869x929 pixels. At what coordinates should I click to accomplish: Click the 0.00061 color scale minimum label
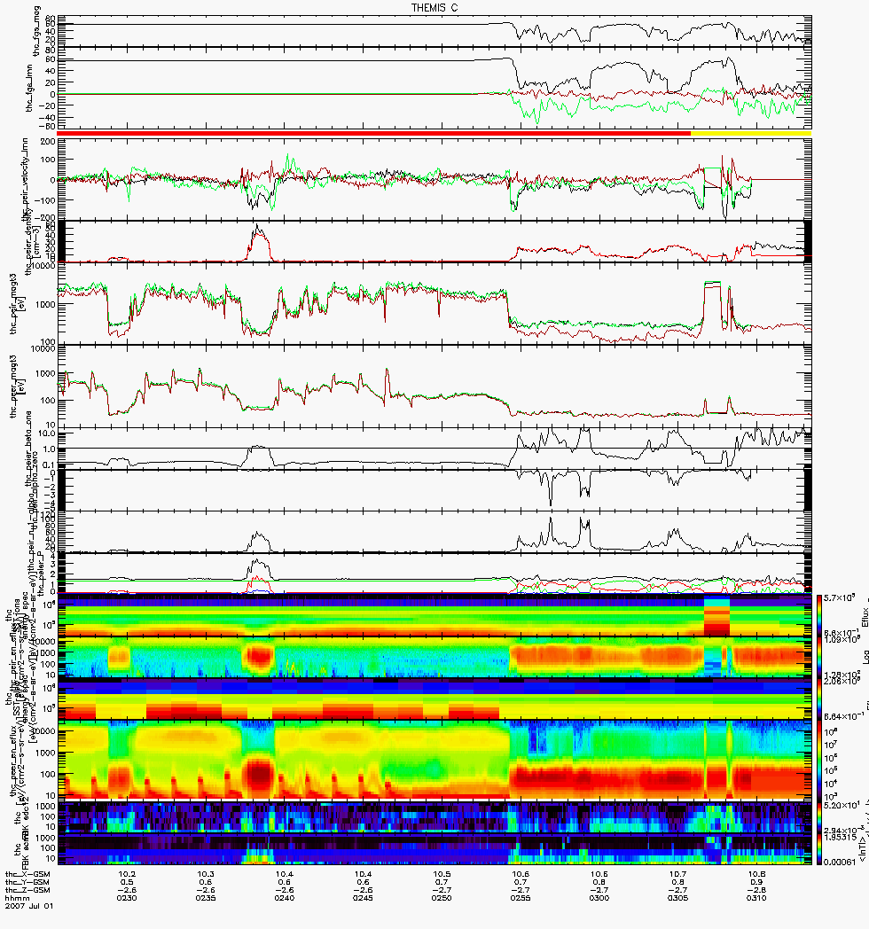click(x=840, y=861)
